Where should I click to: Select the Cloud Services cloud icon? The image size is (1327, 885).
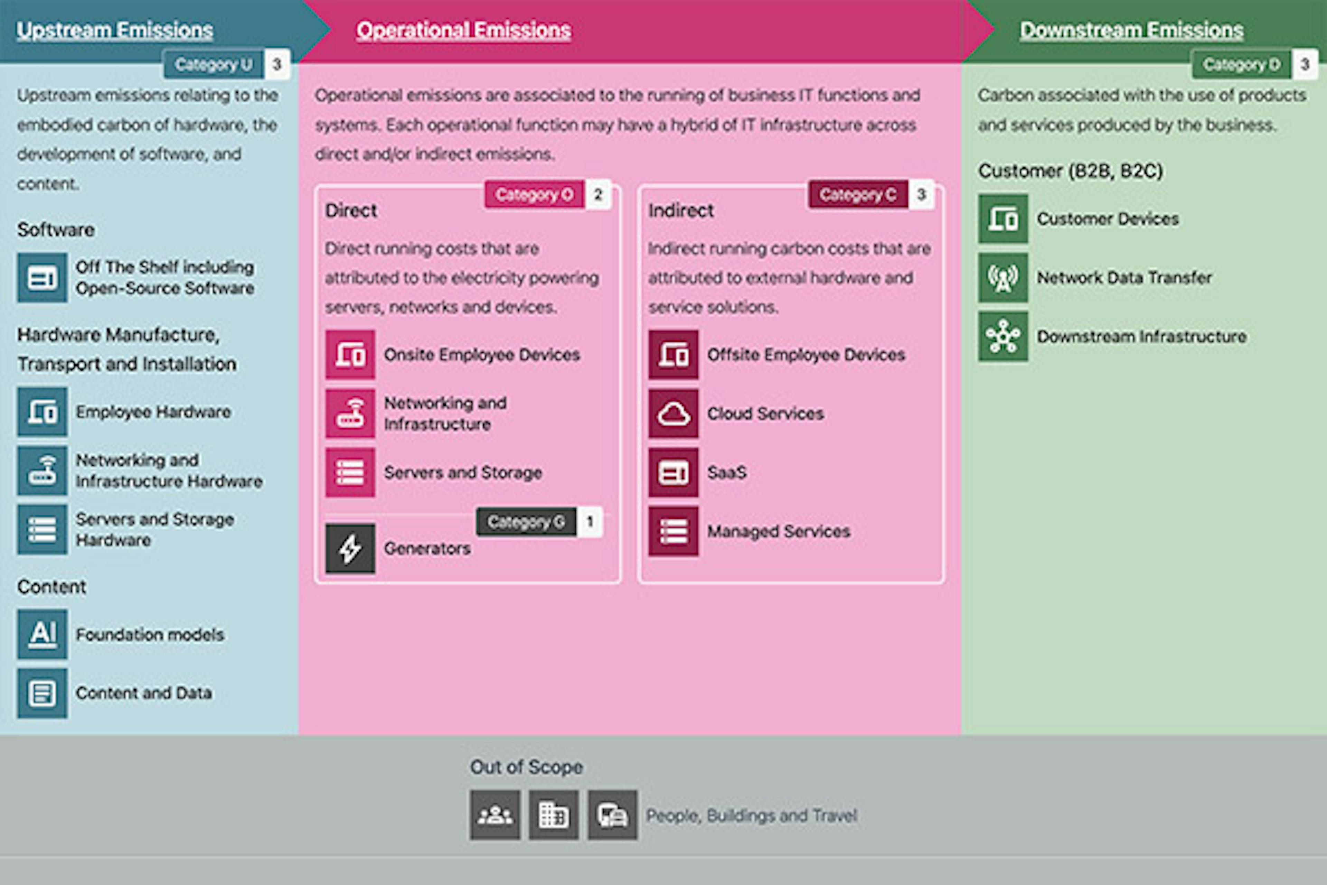(x=673, y=414)
